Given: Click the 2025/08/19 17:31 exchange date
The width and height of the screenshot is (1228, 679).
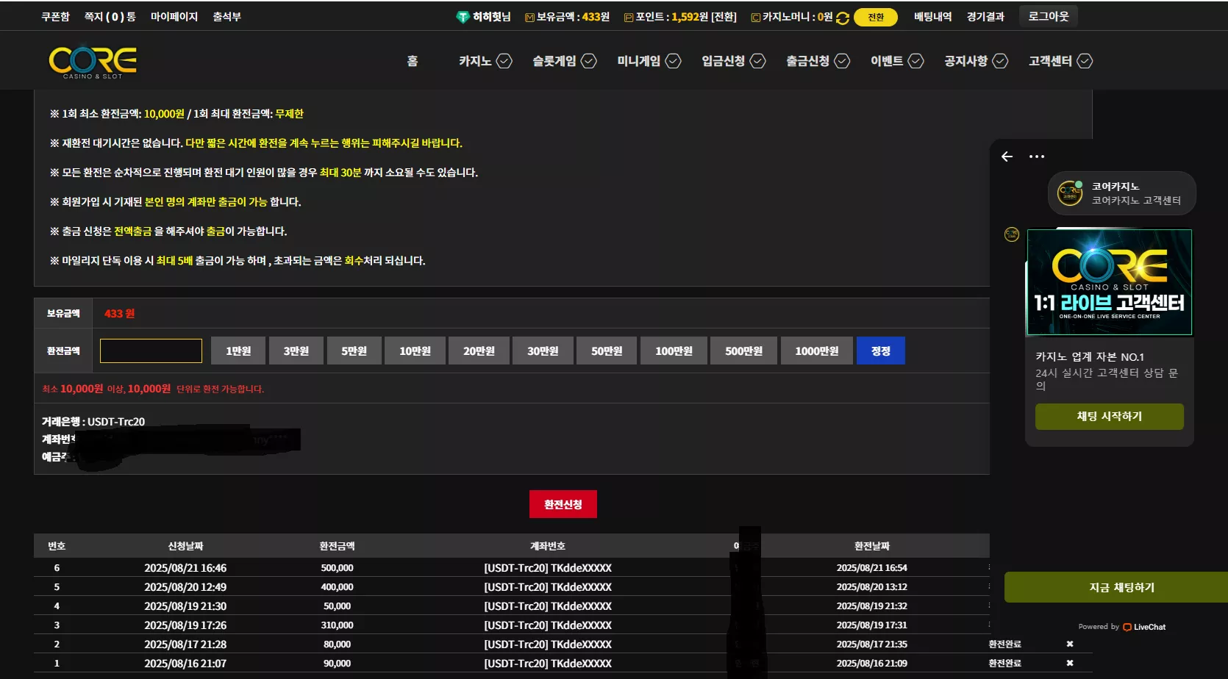Looking at the screenshot, I should tap(871, 625).
